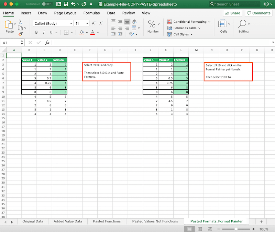Switch to Page Layout view icon

(200, 229)
